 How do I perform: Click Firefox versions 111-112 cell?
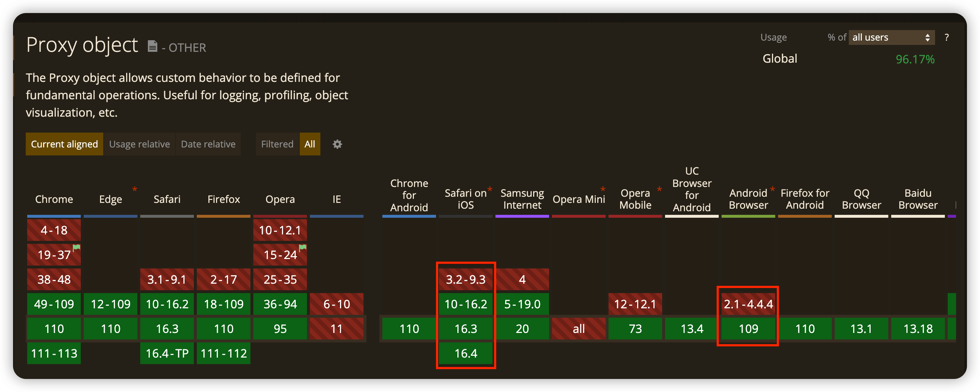224,354
